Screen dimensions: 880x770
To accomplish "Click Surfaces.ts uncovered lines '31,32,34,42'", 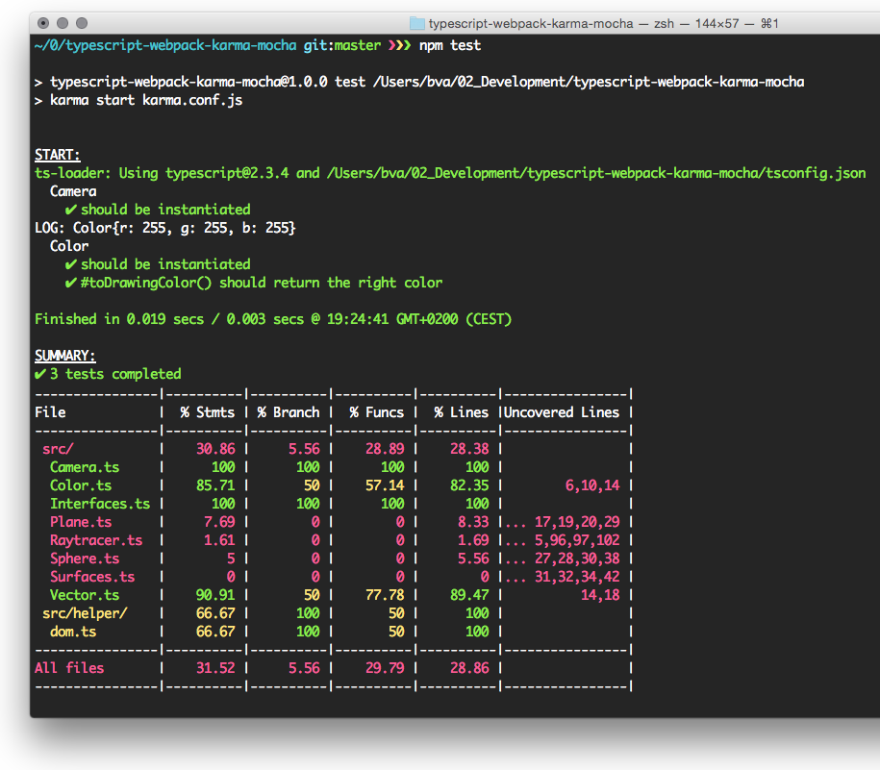I will point(577,577).
